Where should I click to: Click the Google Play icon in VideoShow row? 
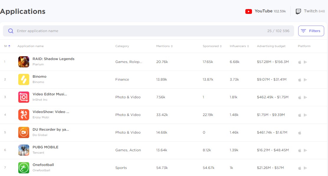point(305,115)
